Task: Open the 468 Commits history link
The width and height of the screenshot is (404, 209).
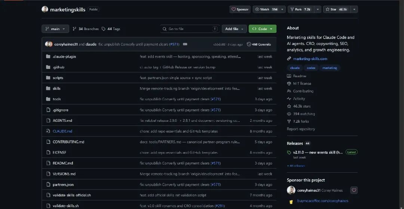Action: pyautogui.click(x=259, y=44)
